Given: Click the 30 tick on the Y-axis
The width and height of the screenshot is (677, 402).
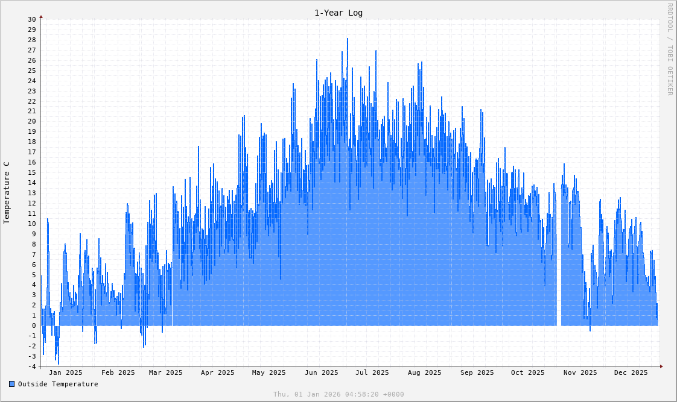Looking at the screenshot, I should [x=31, y=19].
